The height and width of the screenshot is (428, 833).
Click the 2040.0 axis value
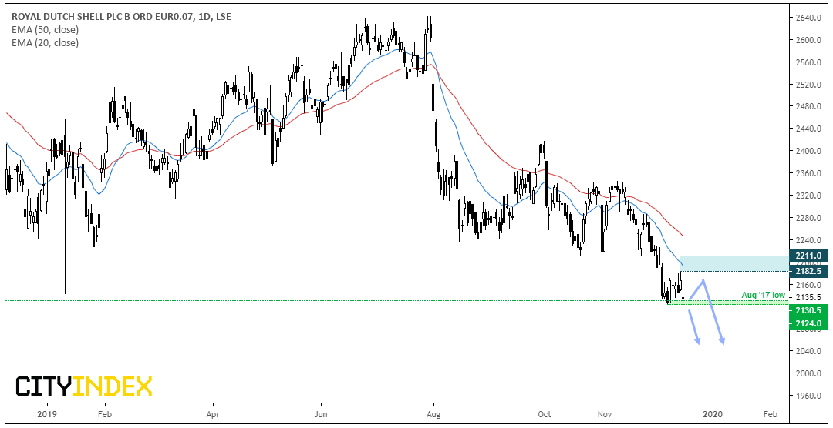pos(810,351)
